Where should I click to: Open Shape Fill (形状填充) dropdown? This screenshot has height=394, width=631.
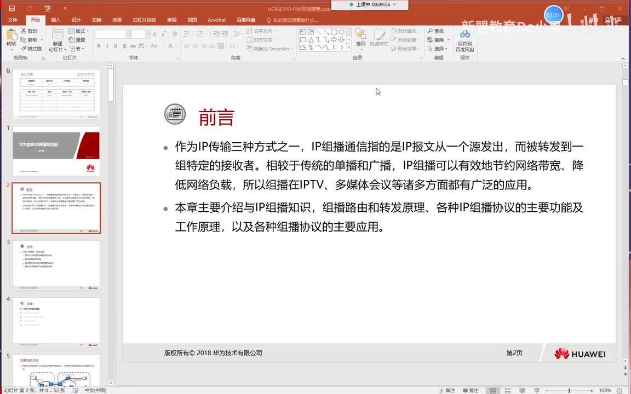pos(405,31)
